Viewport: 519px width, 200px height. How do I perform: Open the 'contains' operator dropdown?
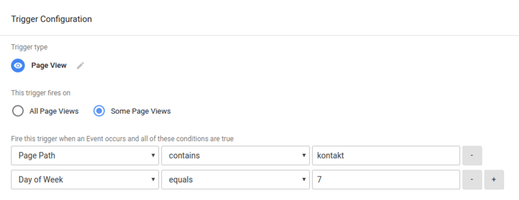(x=236, y=156)
